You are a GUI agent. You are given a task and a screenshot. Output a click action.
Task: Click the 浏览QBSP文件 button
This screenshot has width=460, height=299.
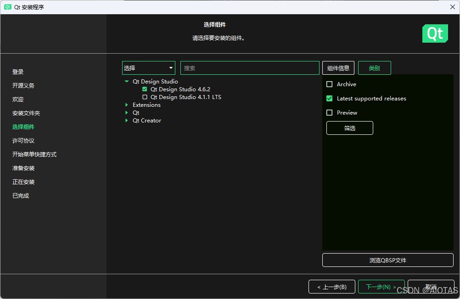(x=388, y=260)
